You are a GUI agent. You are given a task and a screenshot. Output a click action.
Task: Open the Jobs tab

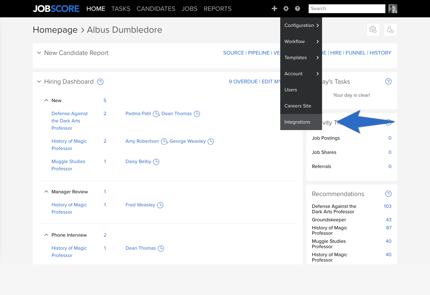click(190, 9)
